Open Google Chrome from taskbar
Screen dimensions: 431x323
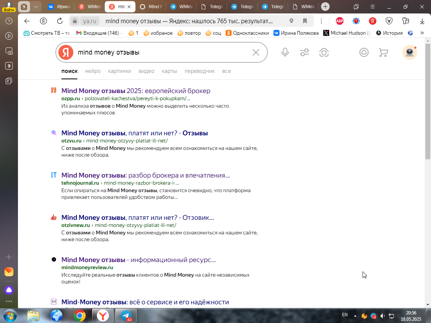tap(79, 316)
